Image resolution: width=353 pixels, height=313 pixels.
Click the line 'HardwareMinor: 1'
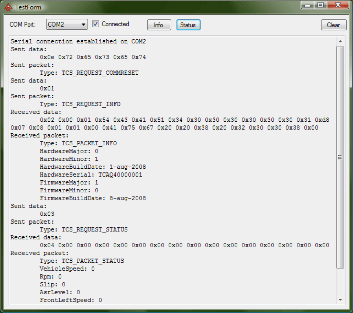(x=69, y=159)
